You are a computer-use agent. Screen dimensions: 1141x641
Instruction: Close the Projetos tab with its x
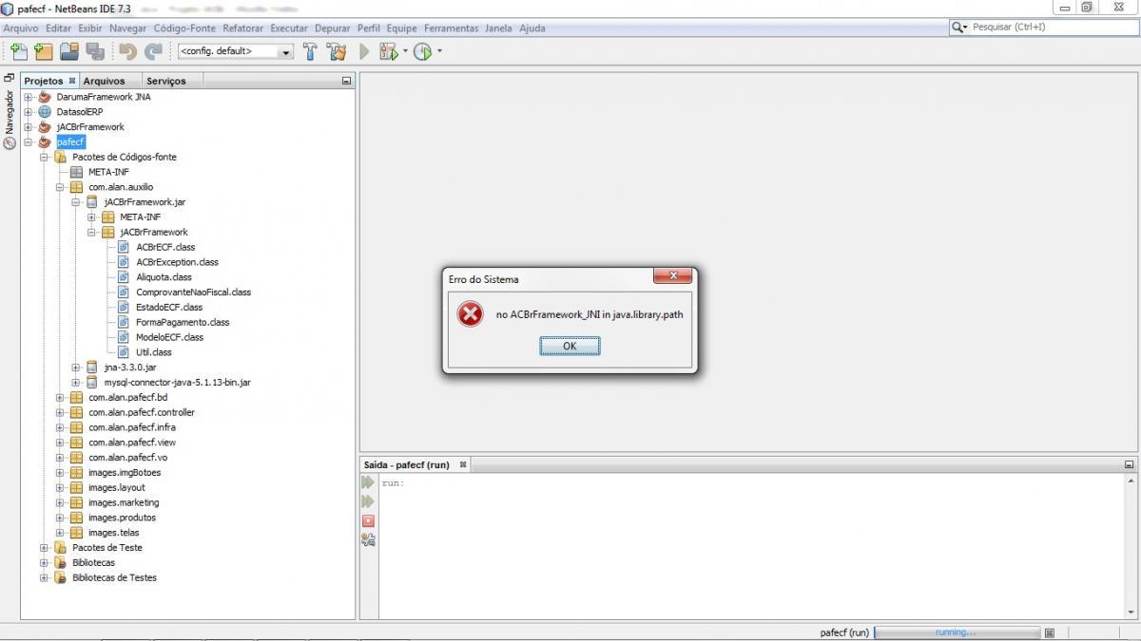71,81
